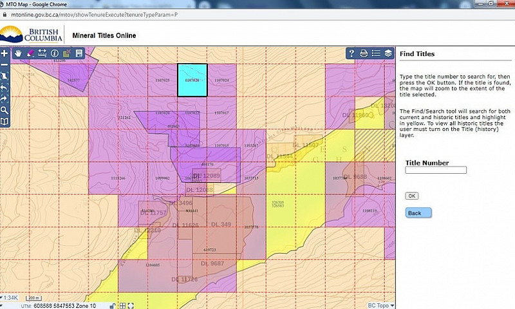This screenshot has height=309, width=515.
Task: Click title 1115266 on map
Action: [118, 178]
